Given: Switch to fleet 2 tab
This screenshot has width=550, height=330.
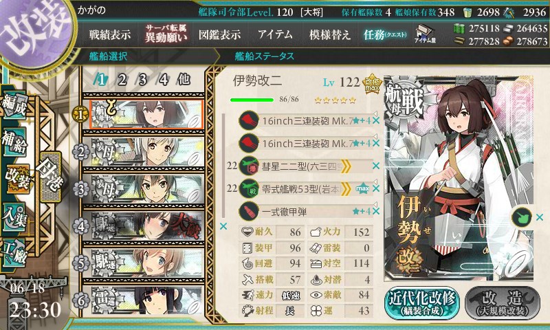Looking at the screenshot, I should (x=122, y=80).
